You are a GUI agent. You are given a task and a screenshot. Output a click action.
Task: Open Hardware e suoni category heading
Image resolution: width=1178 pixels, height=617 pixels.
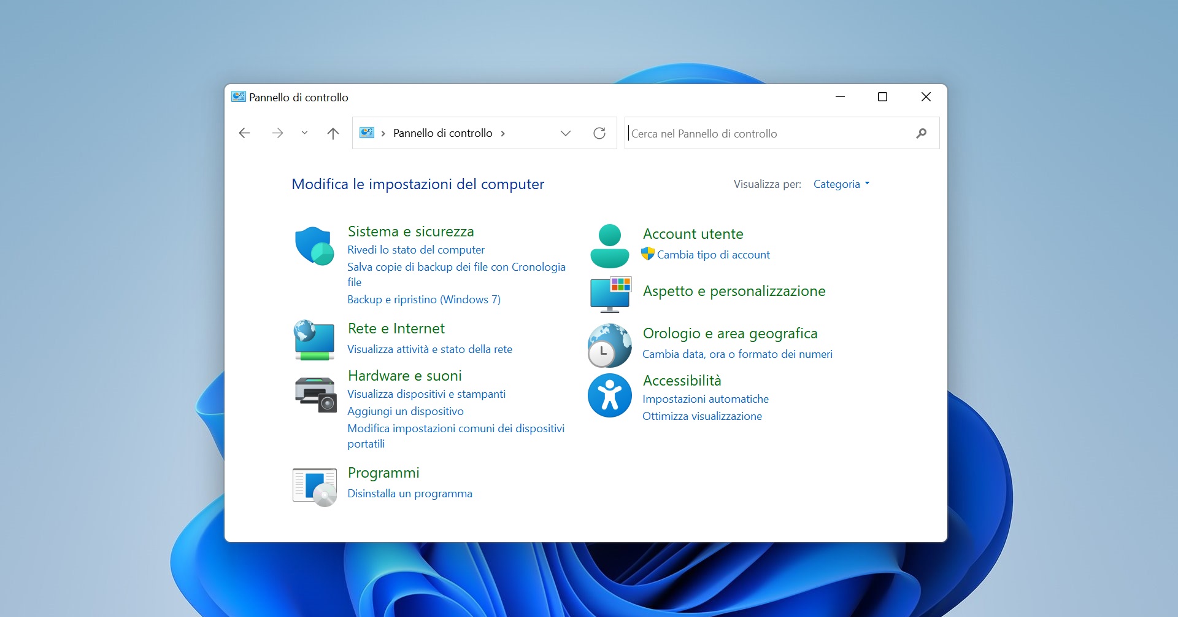tap(404, 376)
